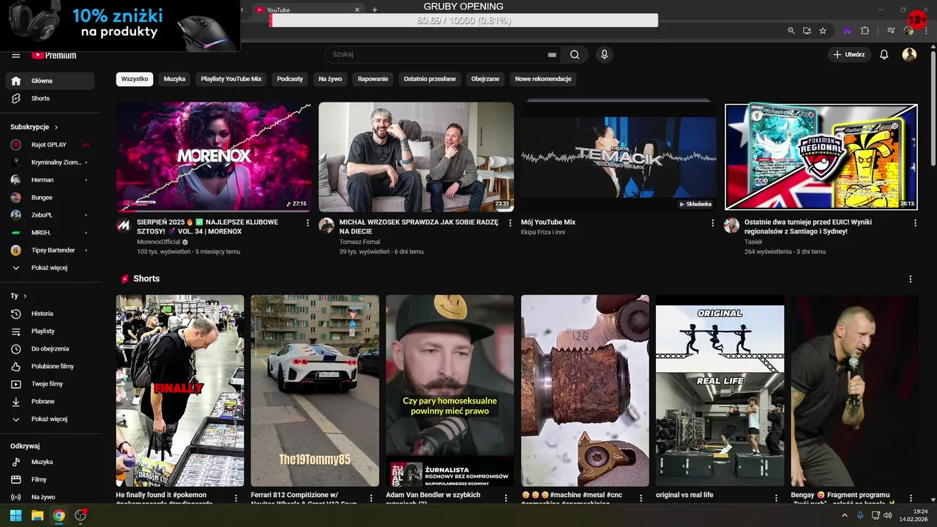Open Rajot GPLAY subscription channel
Screen dimensions: 937x527
coord(51,145)
